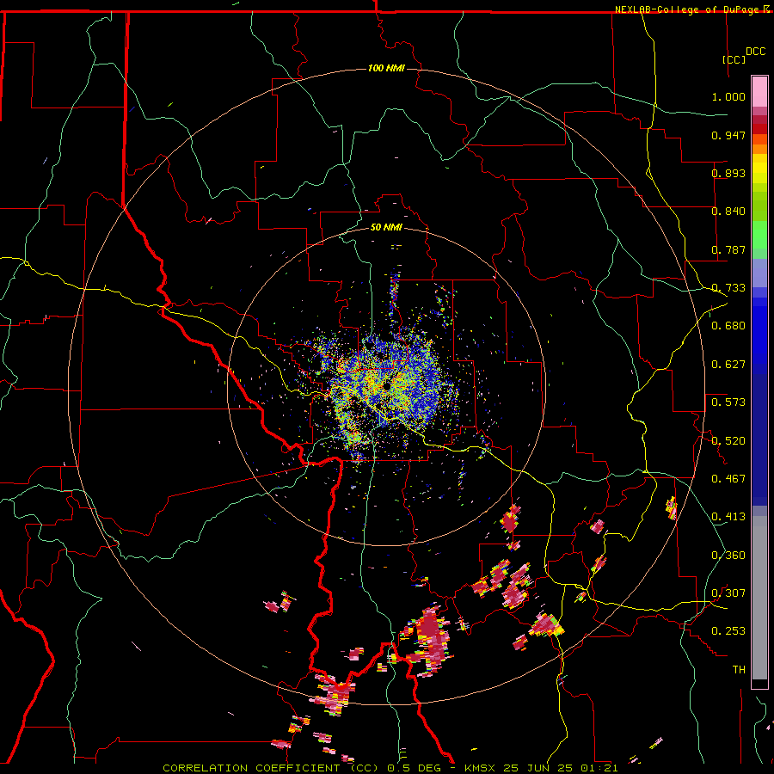Click the TH threshold label

tap(739, 670)
